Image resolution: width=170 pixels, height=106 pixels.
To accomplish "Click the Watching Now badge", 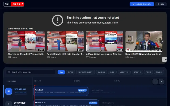I will coord(20,93).
